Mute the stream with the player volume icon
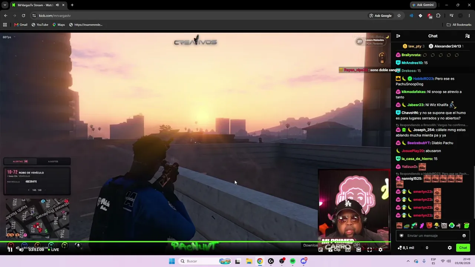This screenshot has height=267, width=475. coord(21,250)
